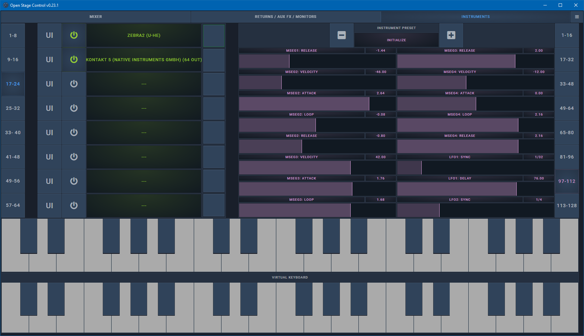Image resolution: width=584 pixels, height=336 pixels.
Task: Open UI button in 41-48 row
Action: click(x=49, y=157)
